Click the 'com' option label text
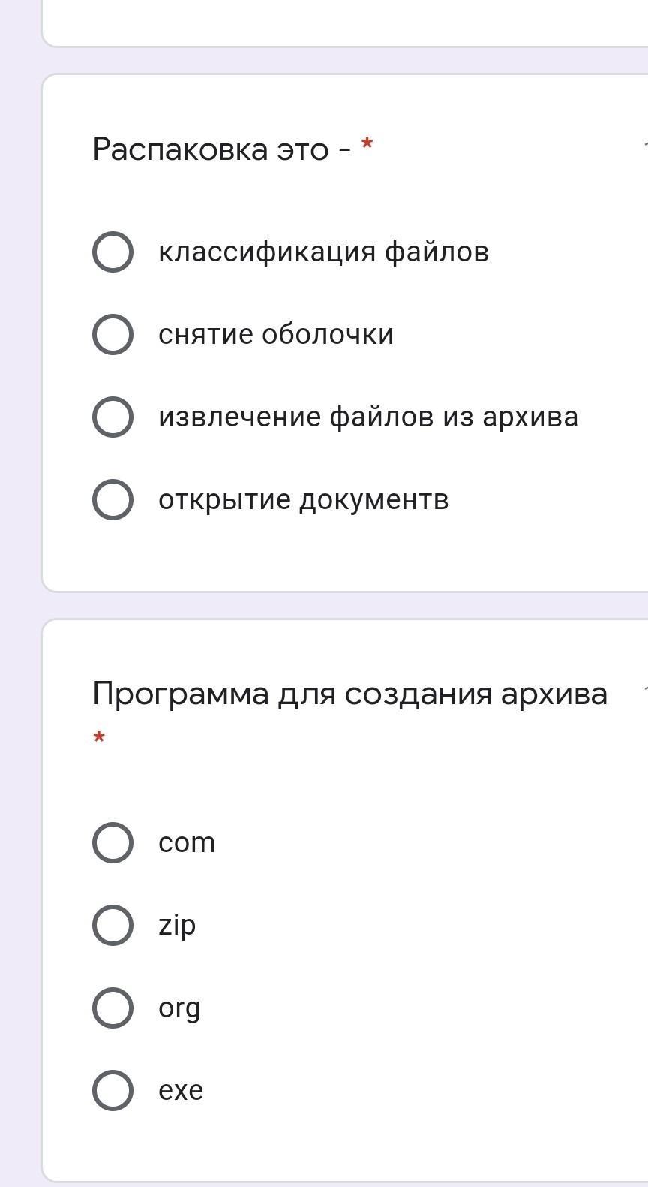This screenshot has width=648, height=1187. click(187, 842)
